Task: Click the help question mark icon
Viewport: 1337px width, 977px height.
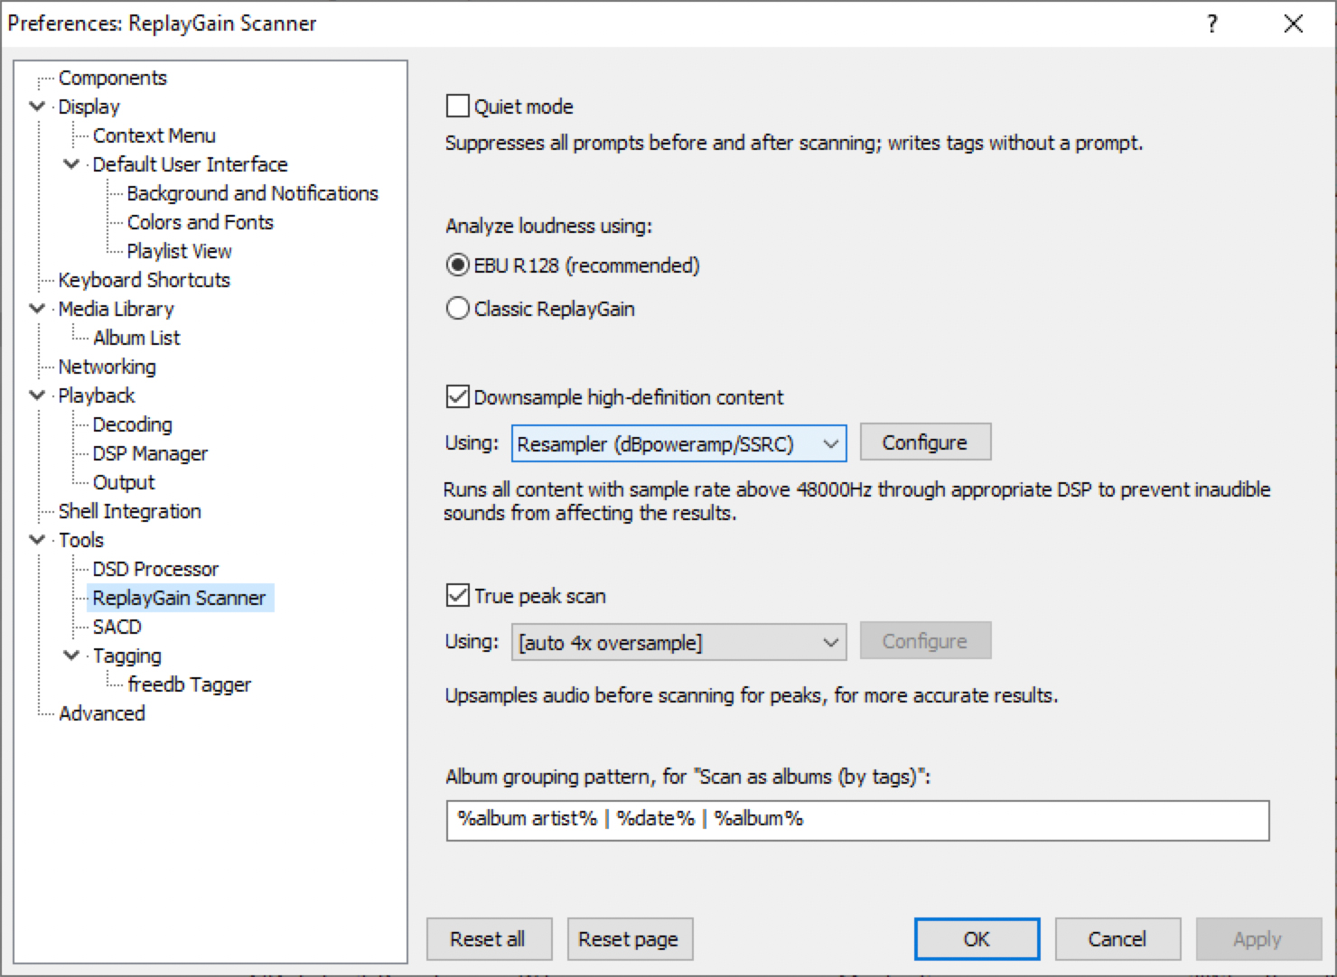Action: (x=1212, y=23)
